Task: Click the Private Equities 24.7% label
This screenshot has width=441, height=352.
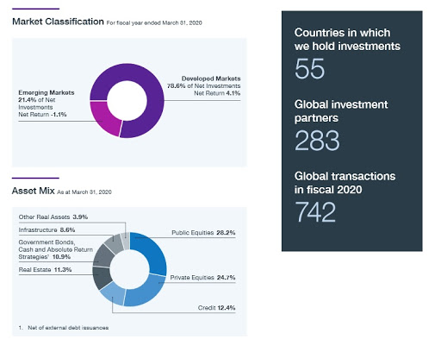Action: [202, 278]
